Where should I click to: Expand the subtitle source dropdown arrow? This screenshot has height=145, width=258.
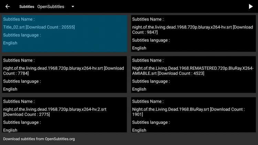pyautogui.click(x=73, y=7)
